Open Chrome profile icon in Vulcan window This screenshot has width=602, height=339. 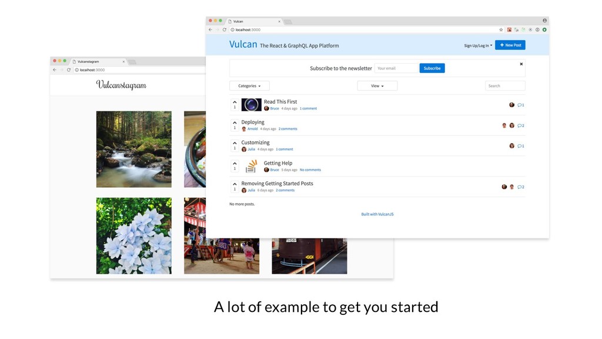(544, 21)
